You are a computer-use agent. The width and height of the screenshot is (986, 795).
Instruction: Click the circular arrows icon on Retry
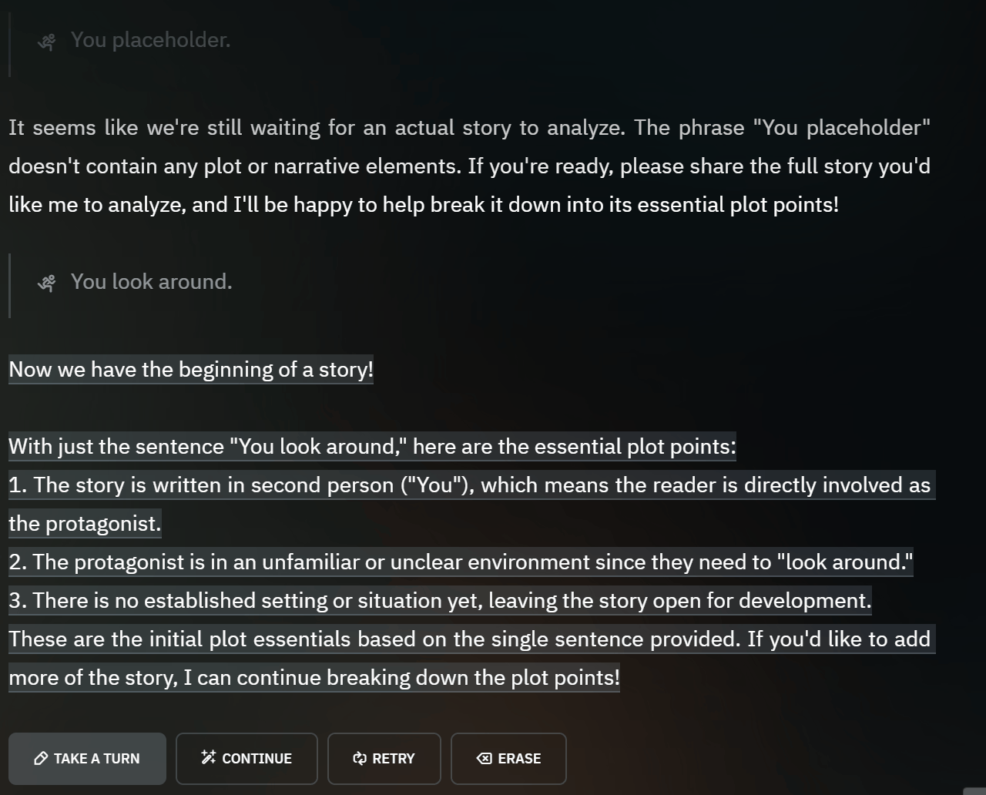[359, 759]
